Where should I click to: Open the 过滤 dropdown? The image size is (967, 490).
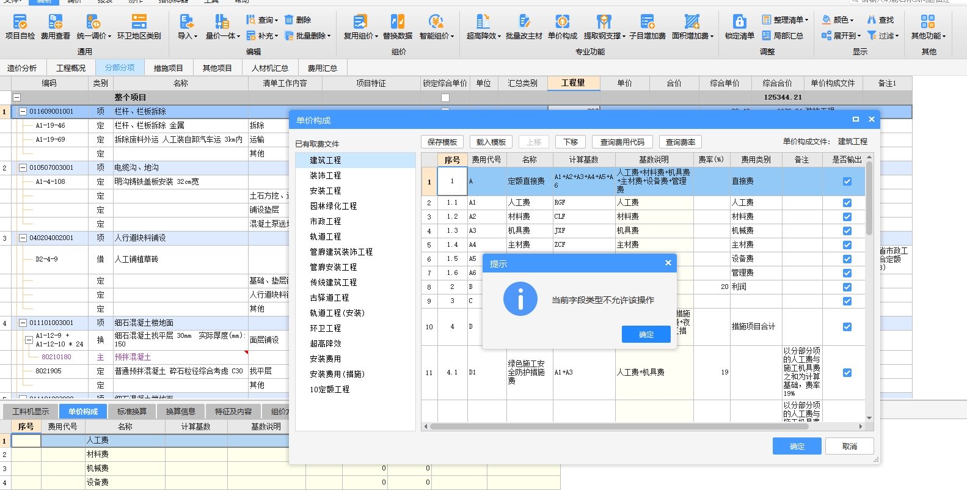883,36
